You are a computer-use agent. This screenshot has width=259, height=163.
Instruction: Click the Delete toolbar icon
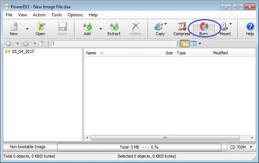(136, 26)
